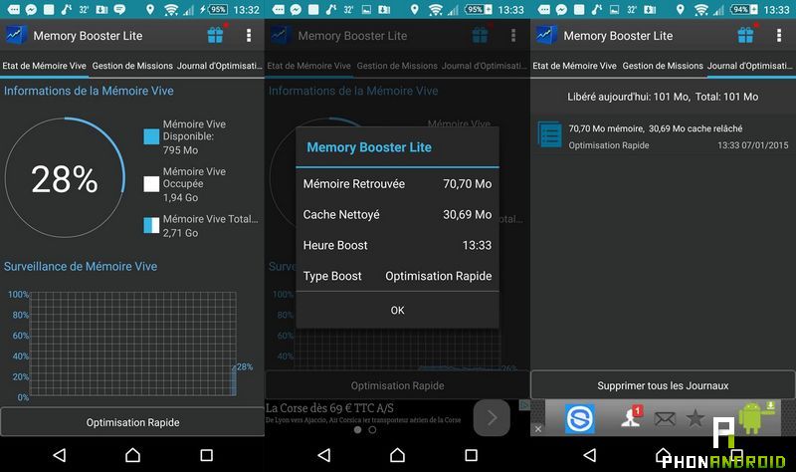Tap the blue S app ad icon

click(580, 418)
